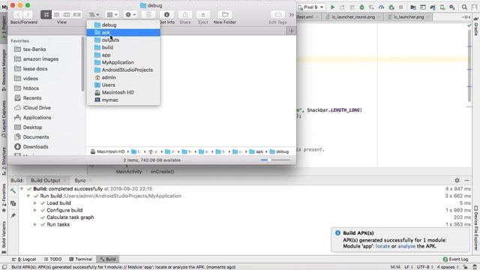Expand the Configure build node
This screenshot has height=270, width=480.
coord(35,210)
